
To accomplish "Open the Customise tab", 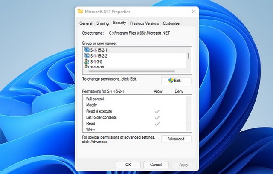I will coord(171,23).
